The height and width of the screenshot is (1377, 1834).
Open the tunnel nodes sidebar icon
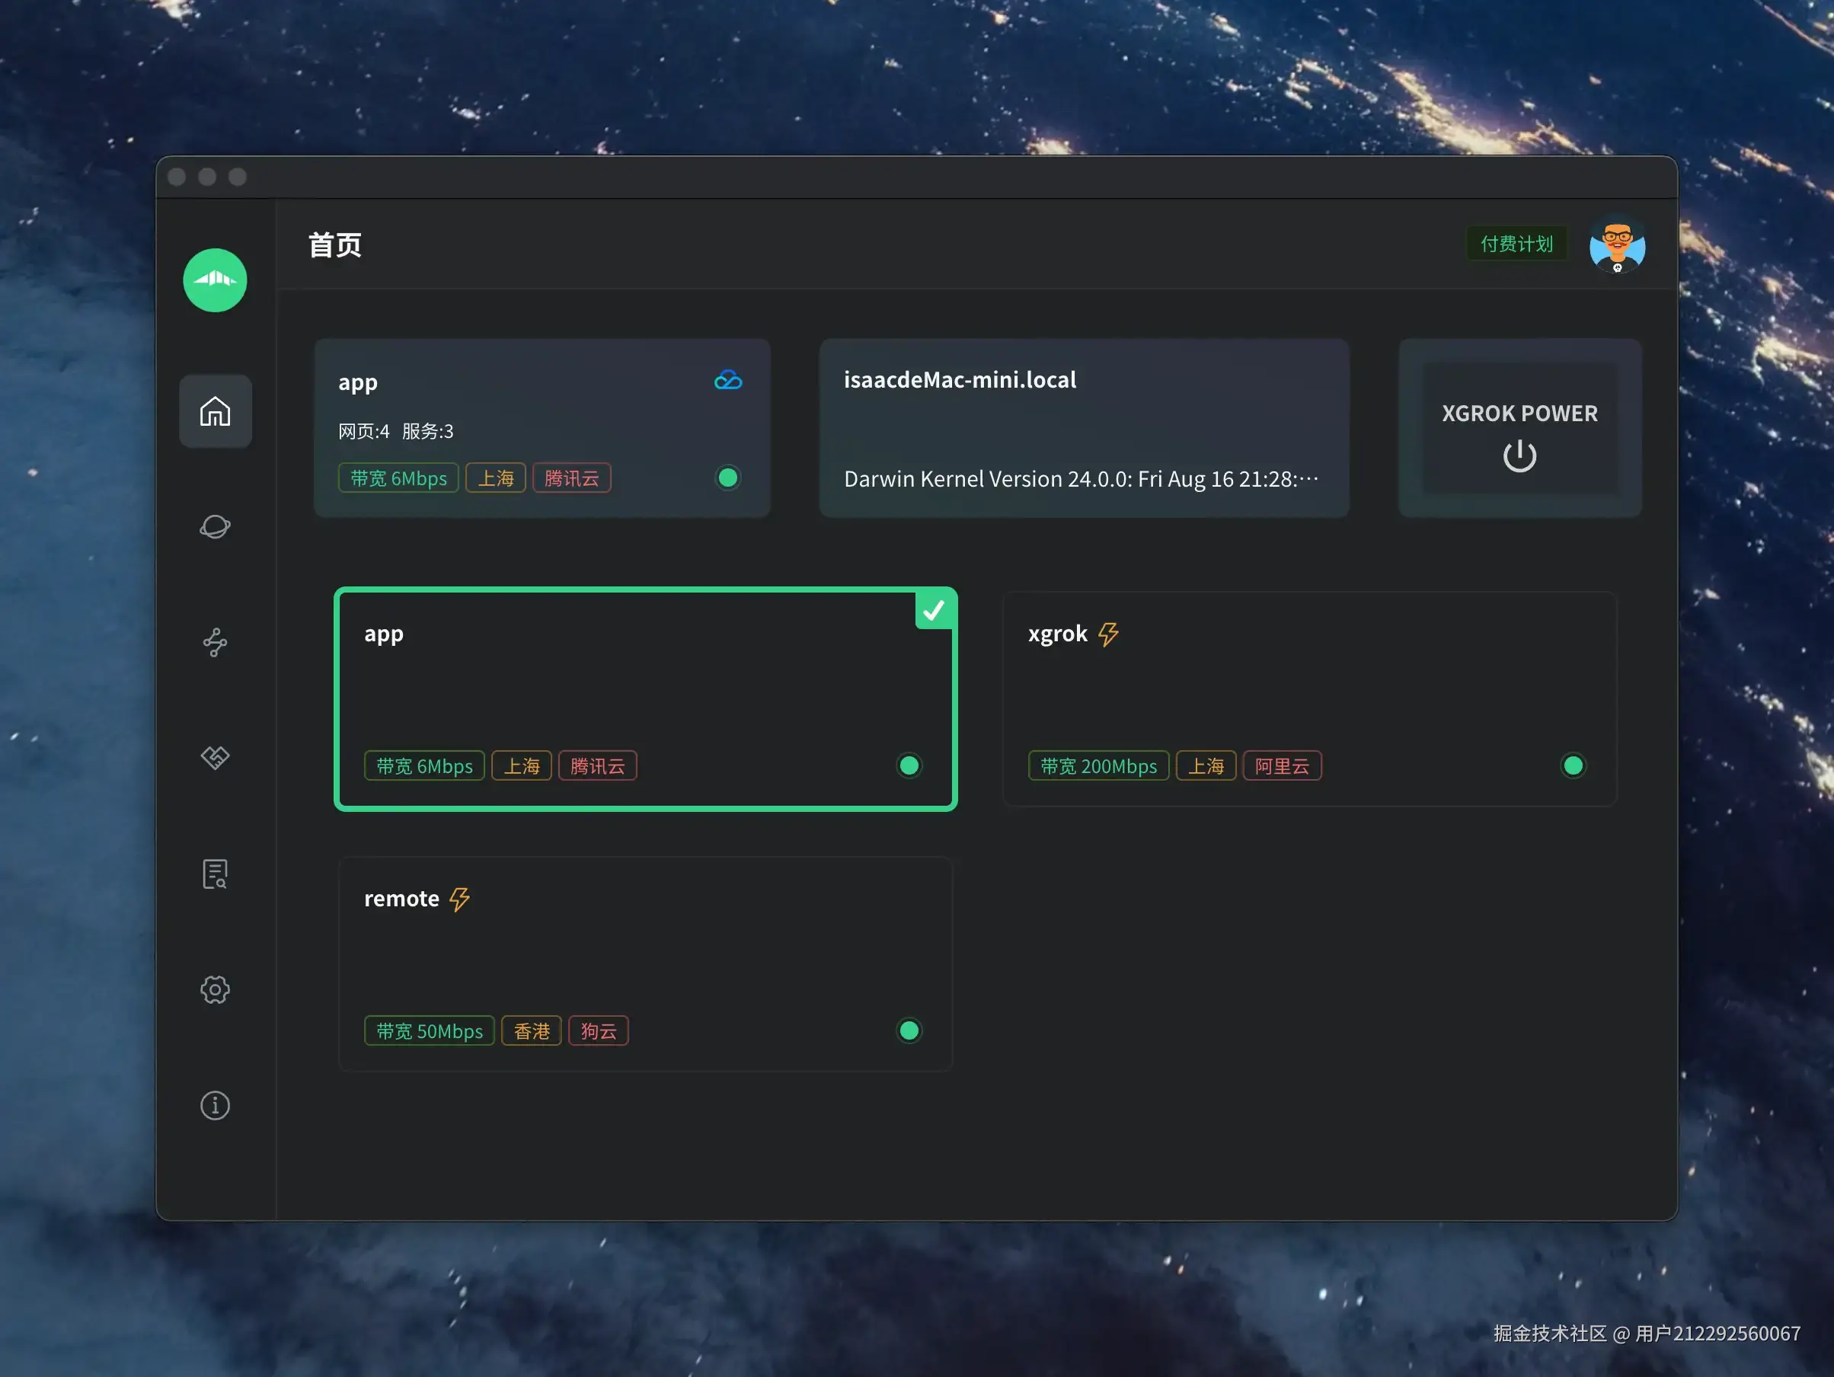point(215,643)
